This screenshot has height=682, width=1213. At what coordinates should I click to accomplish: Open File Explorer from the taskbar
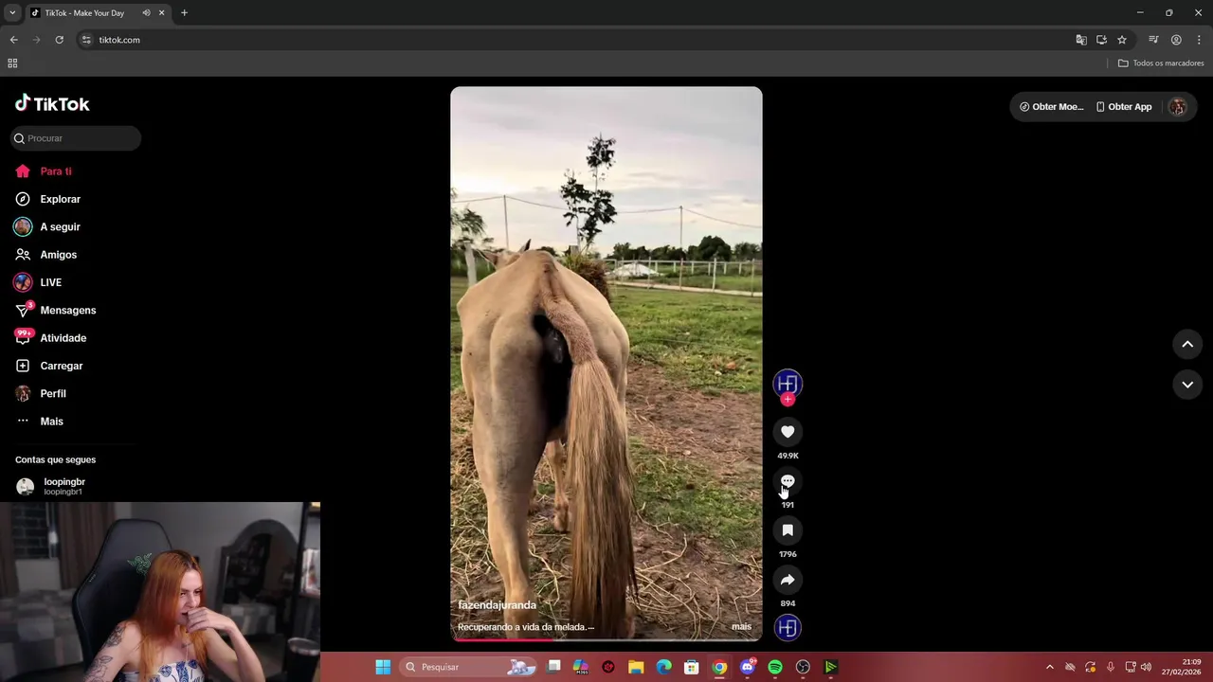(x=636, y=667)
